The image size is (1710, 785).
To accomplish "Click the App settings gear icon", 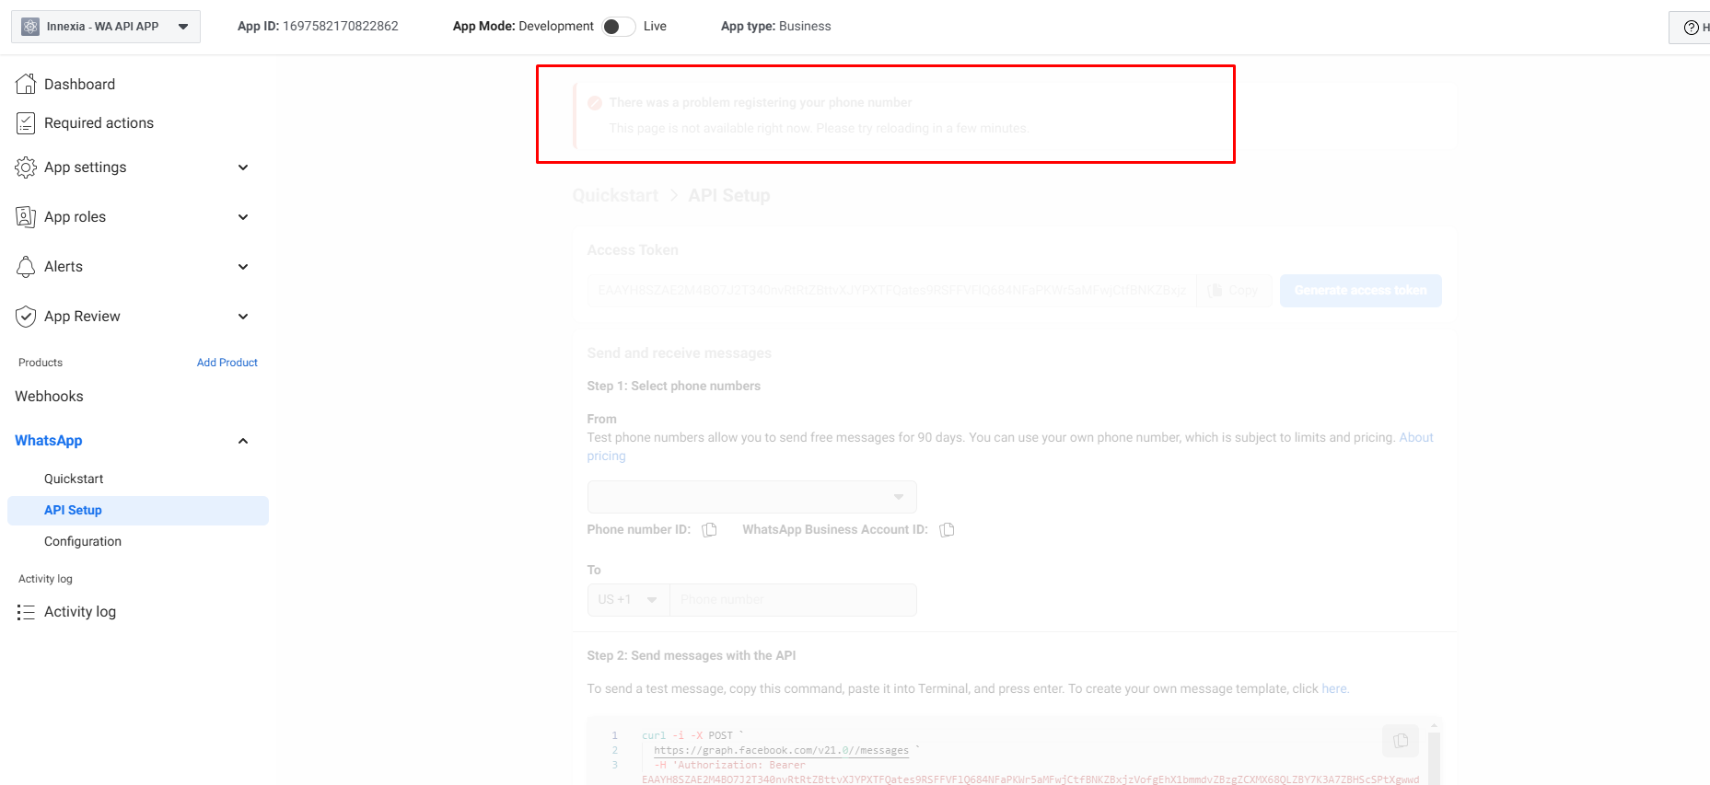I will pyautogui.click(x=26, y=167).
